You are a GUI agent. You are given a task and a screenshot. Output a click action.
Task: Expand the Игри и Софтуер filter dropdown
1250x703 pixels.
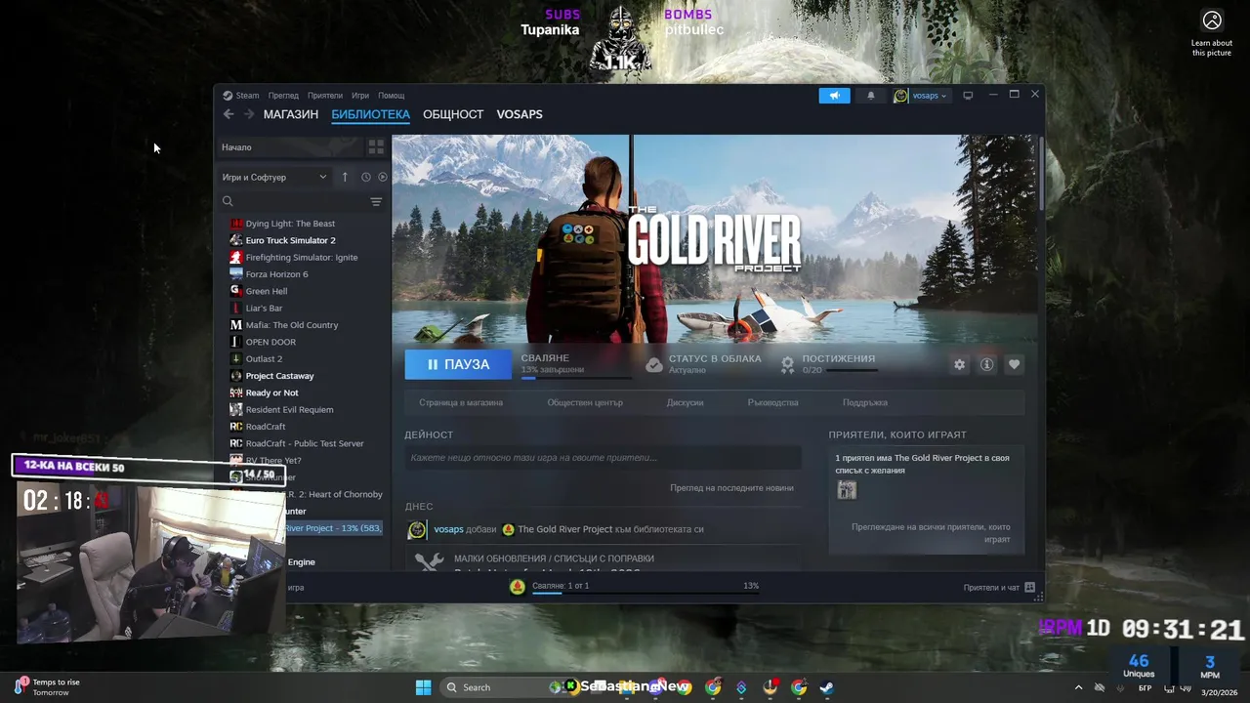[274, 177]
